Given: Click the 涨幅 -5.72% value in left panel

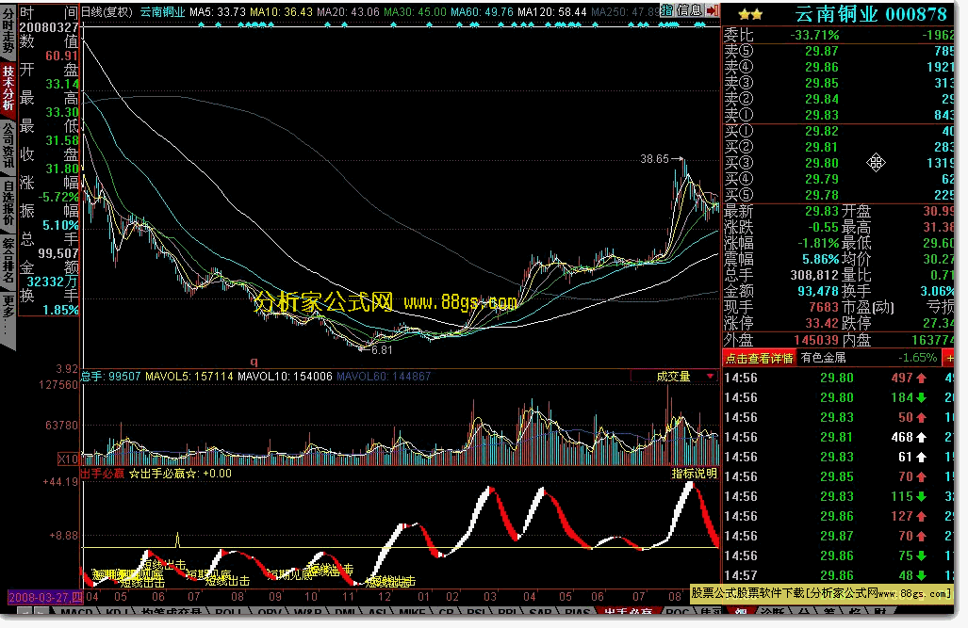Looking at the screenshot, I should (x=58, y=198).
